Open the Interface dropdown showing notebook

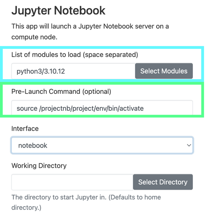102,145
